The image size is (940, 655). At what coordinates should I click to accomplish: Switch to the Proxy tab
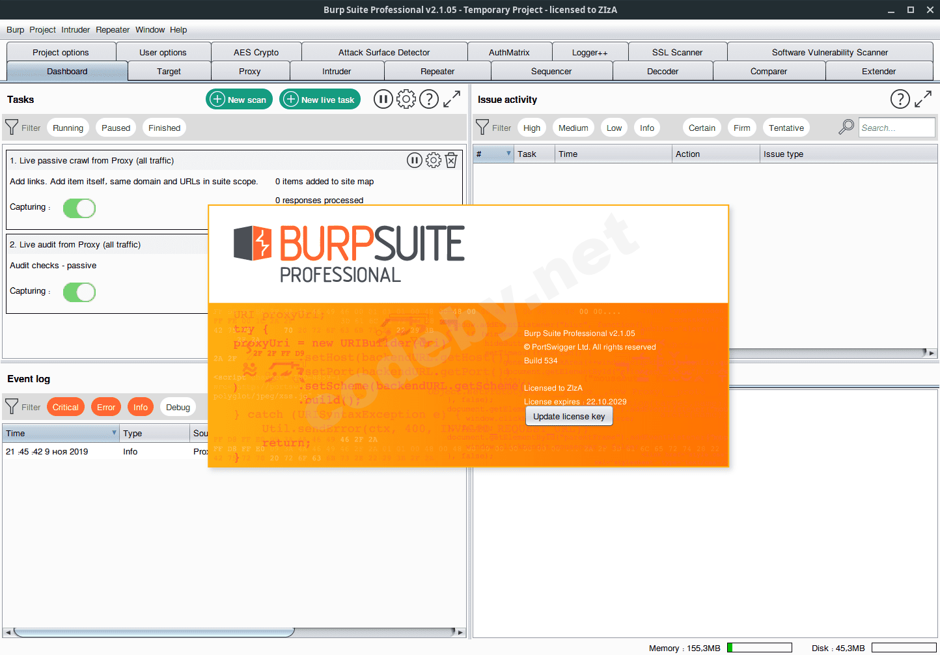pyautogui.click(x=250, y=71)
